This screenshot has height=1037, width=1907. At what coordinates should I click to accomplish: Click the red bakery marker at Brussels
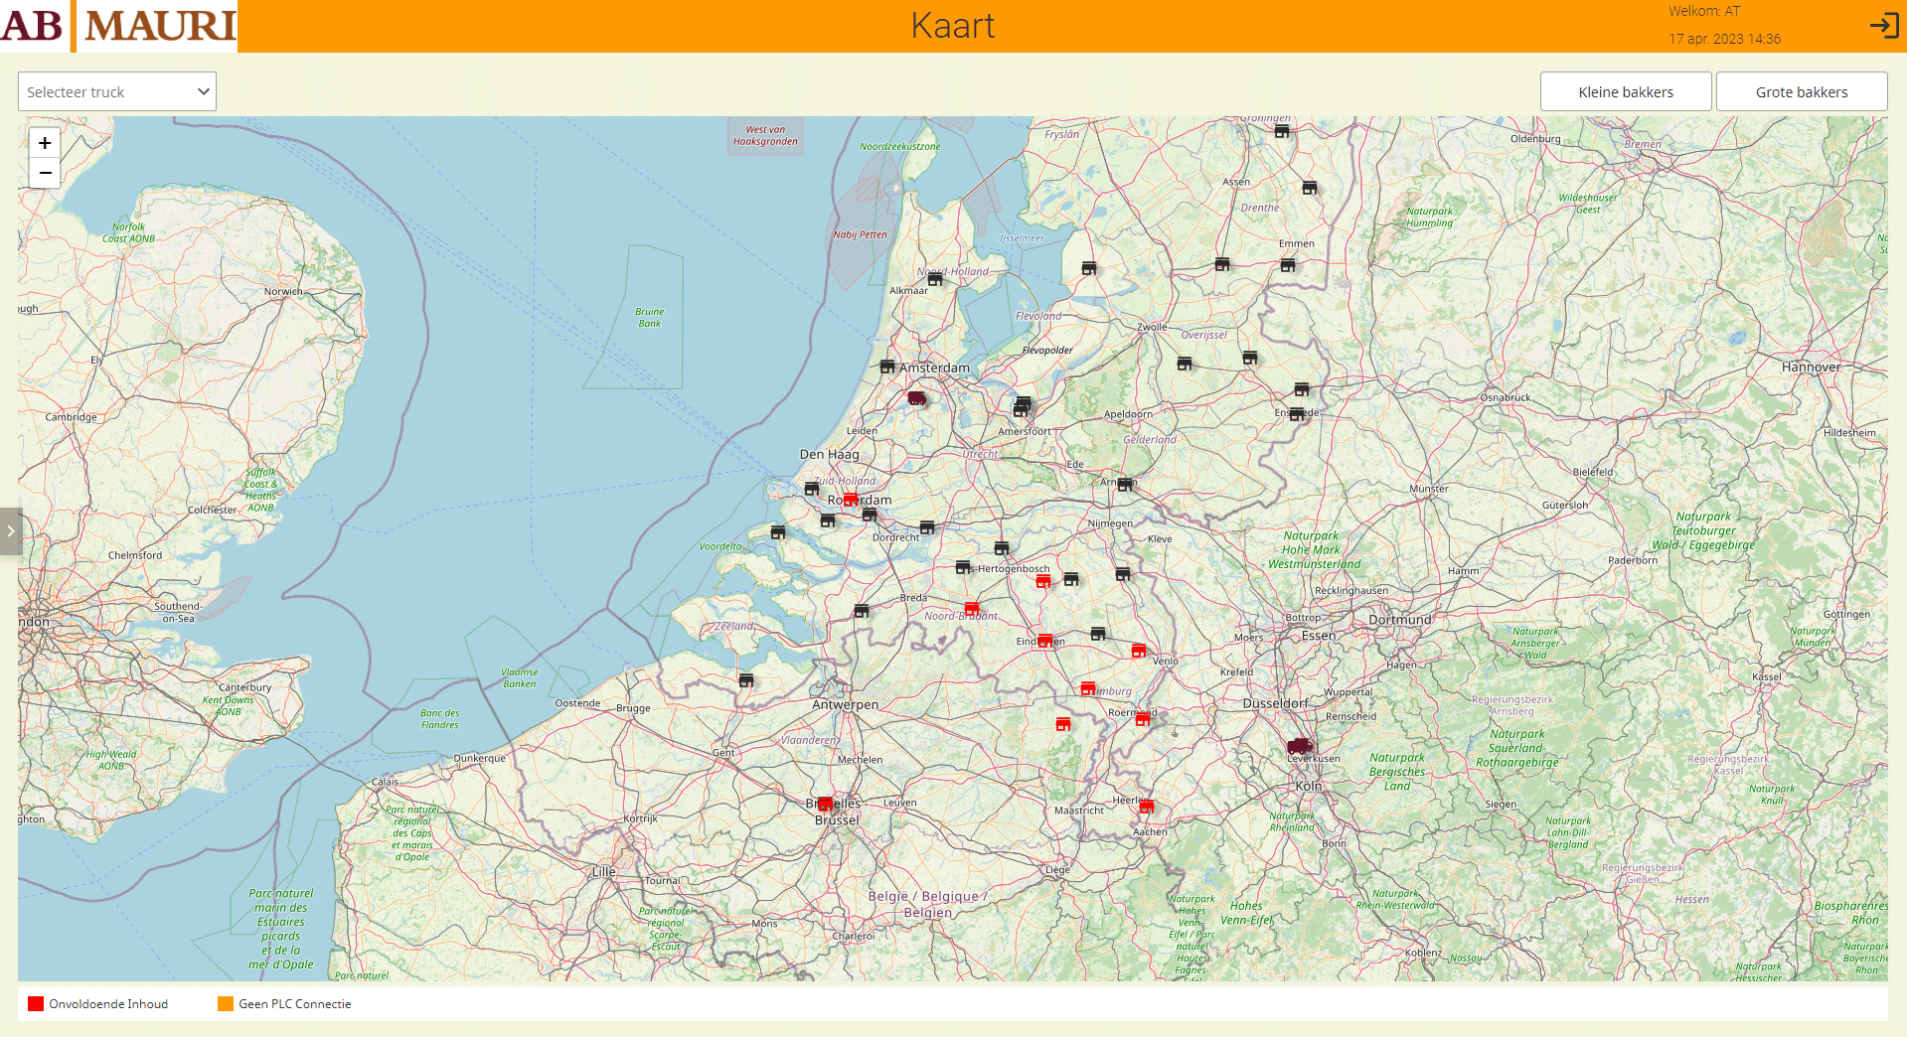pos(825,804)
